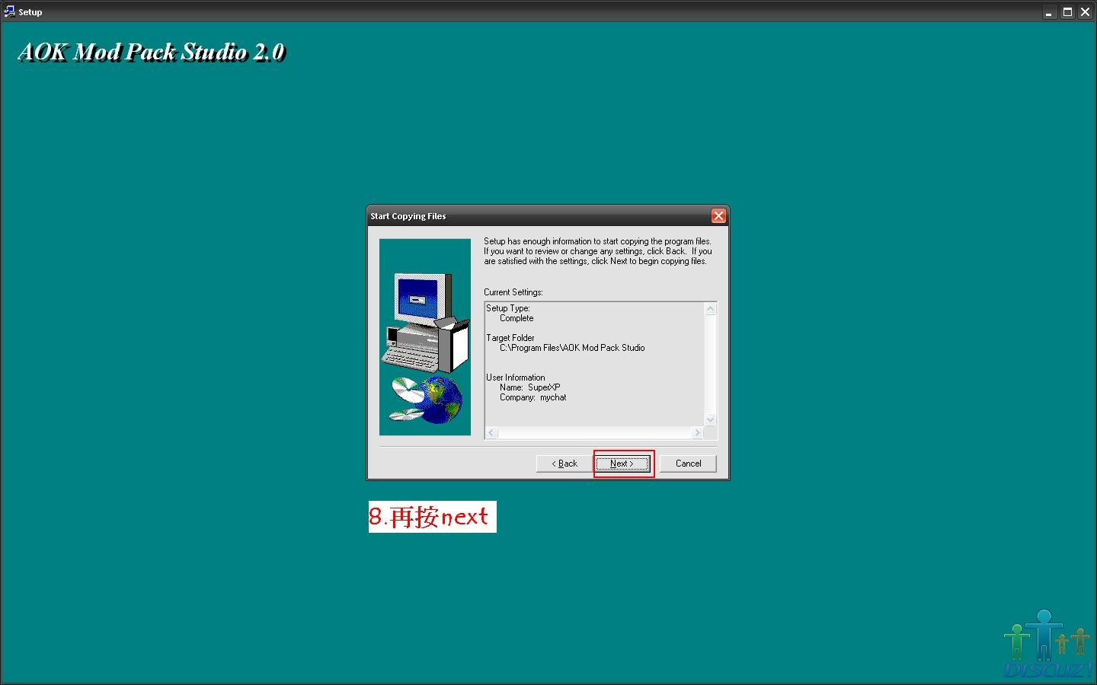This screenshot has height=685, width=1097.
Task: Click the Setup Type Complete entry
Action: click(517, 318)
